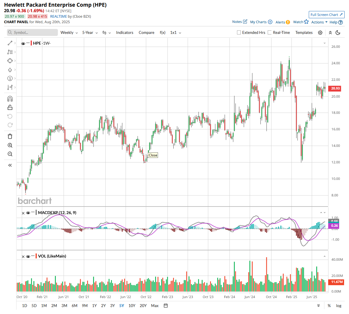Screen dimensions: 349x314
Task: Select the 10Y time range
Action: pos(132,306)
